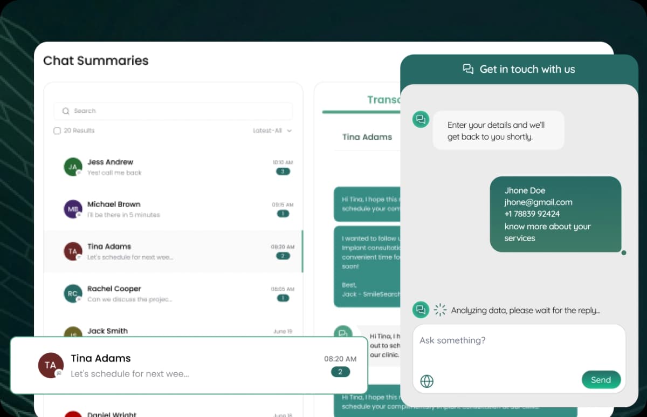Click the search magnifier icon
This screenshot has height=417, width=647.
pyautogui.click(x=65, y=111)
